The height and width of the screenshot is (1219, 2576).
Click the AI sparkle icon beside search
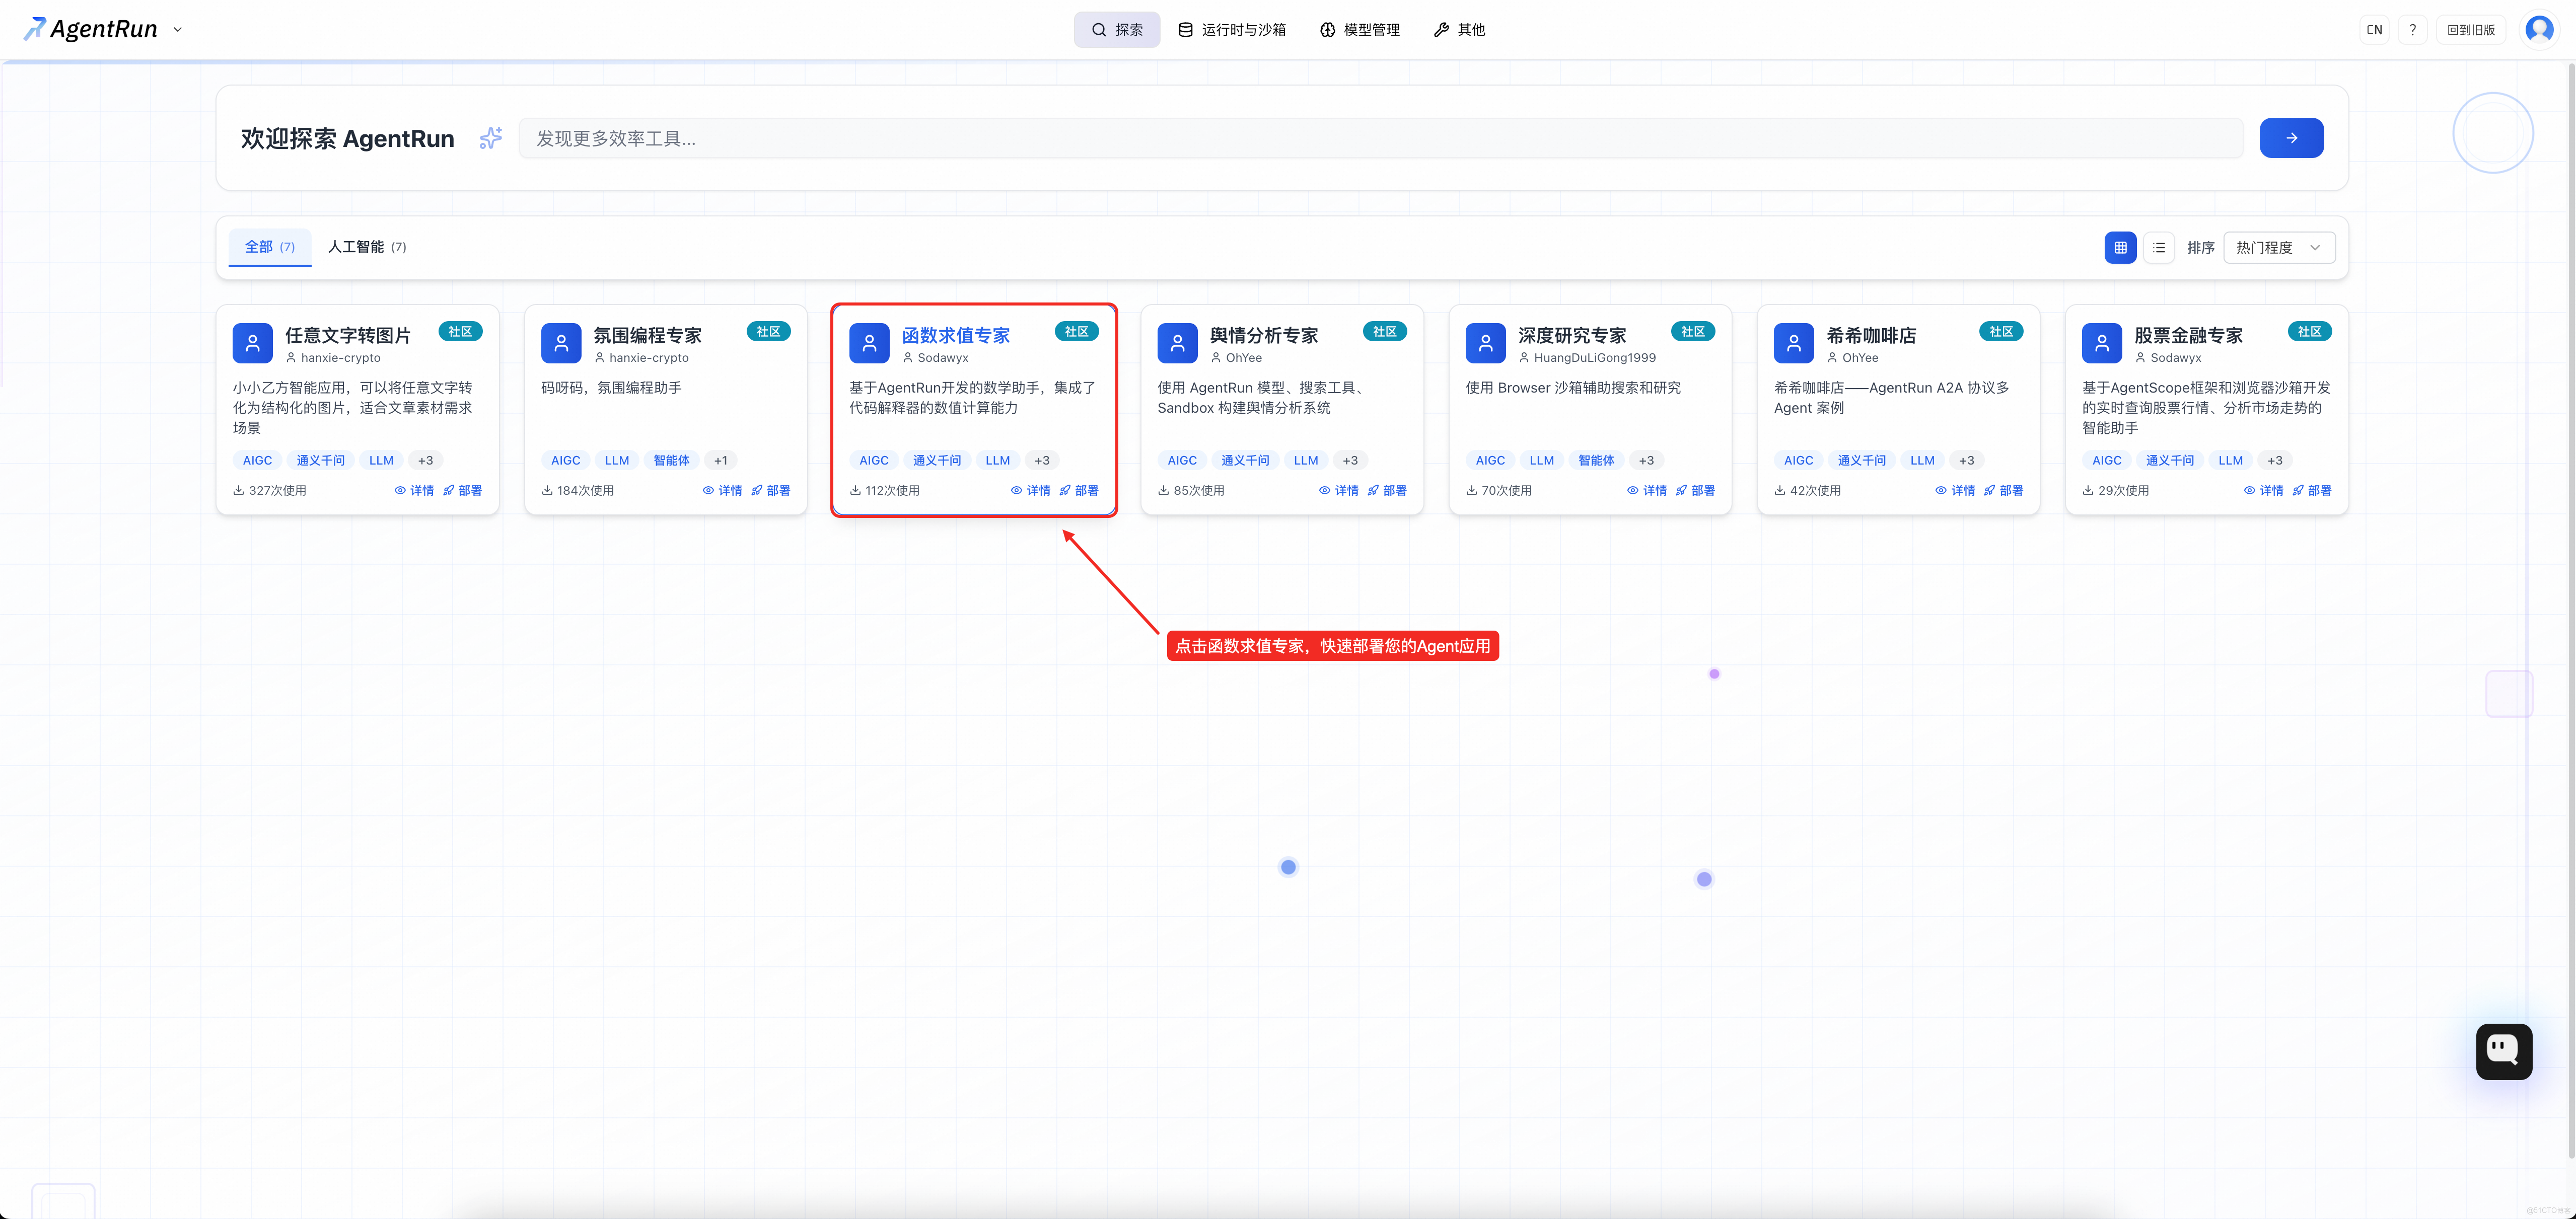pos(490,138)
